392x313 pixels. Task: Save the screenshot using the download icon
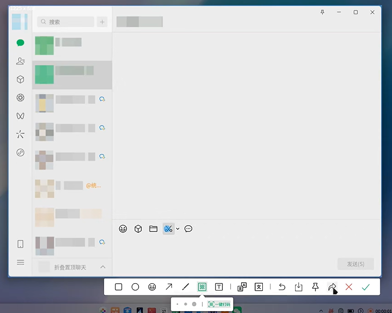[x=298, y=287]
